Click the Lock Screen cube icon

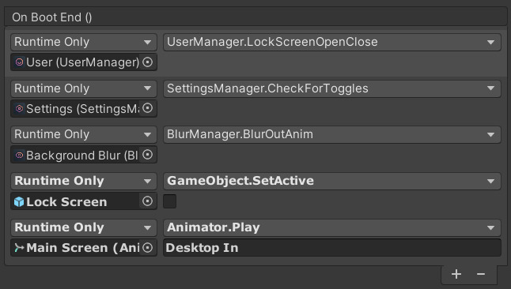(x=19, y=202)
